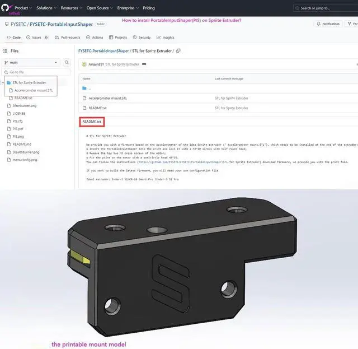
Task: Click the README.txt heading tab
Action: point(92,122)
